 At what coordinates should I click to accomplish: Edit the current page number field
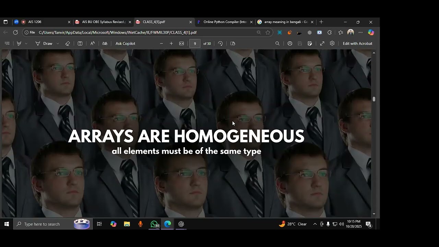pos(195,44)
